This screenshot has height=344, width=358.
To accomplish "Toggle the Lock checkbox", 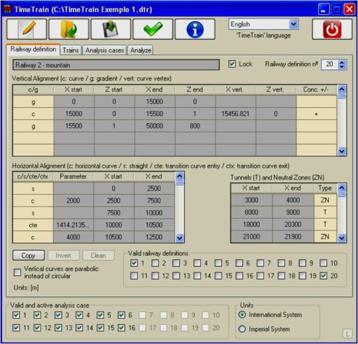I will click(x=232, y=64).
